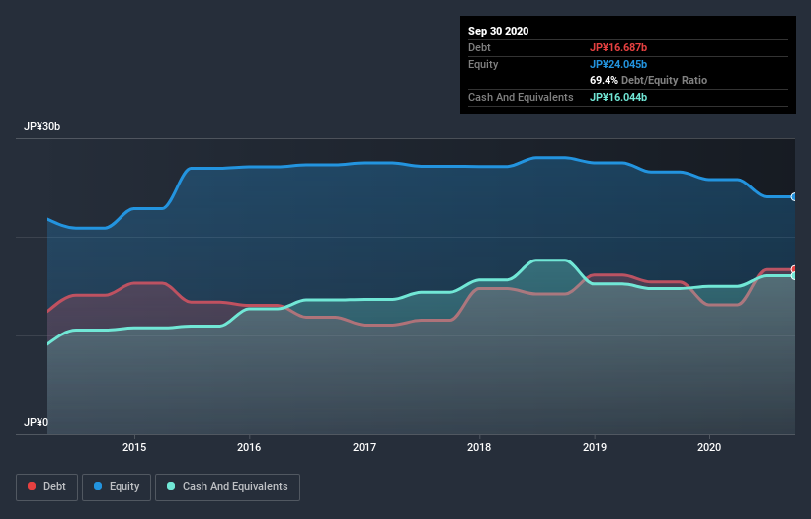Image resolution: width=811 pixels, height=519 pixels.
Task: Click Cash And Equivalents label in tooltip
Action: pos(521,97)
